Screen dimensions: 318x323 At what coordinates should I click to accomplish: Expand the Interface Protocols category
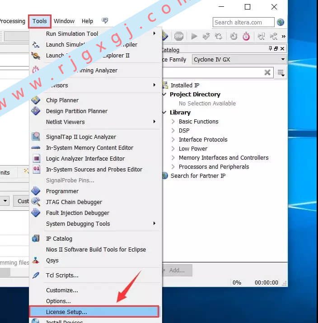click(173, 140)
